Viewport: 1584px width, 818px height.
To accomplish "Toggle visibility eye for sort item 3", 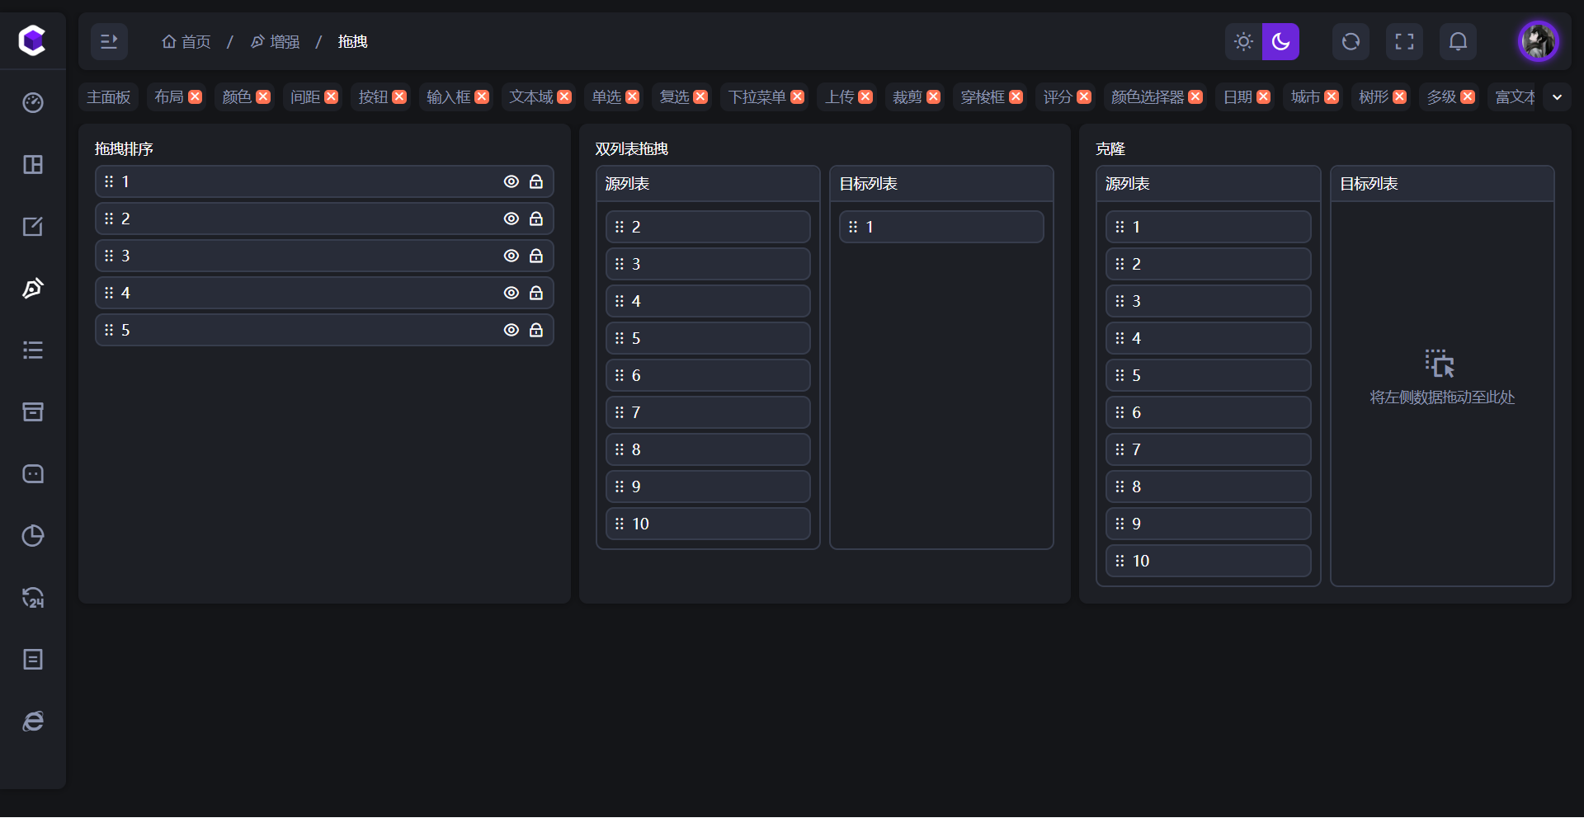I will [x=511, y=256].
